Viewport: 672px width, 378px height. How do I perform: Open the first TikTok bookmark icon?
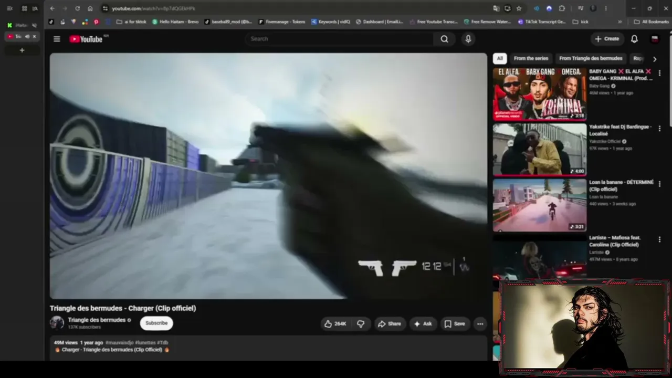[51, 22]
